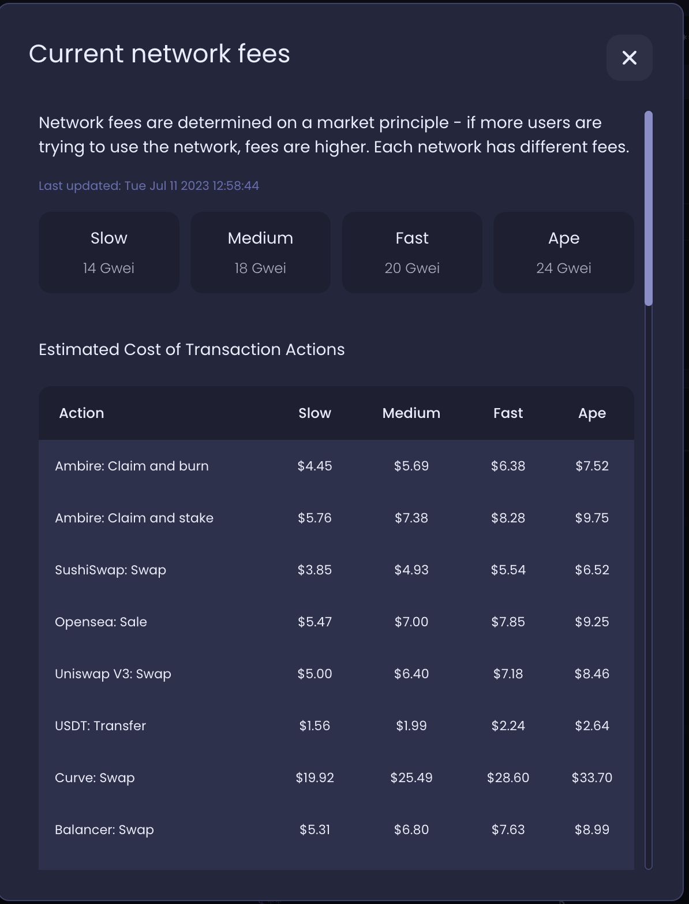Click the Ambire: Claim and burn row
The image size is (689, 904).
132,466
